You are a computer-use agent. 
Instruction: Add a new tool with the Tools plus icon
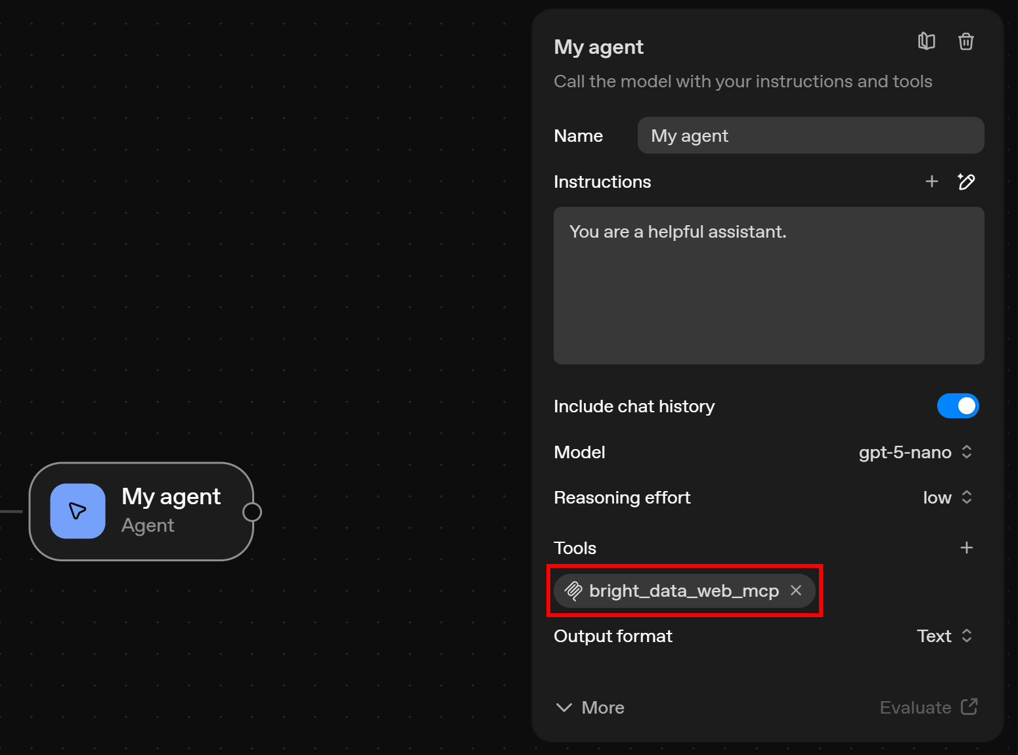tap(966, 547)
